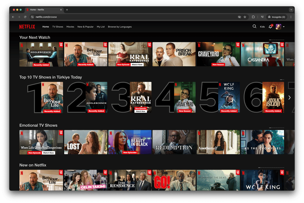Open Kral Kaybederse in Your Next Watch

coord(130,54)
